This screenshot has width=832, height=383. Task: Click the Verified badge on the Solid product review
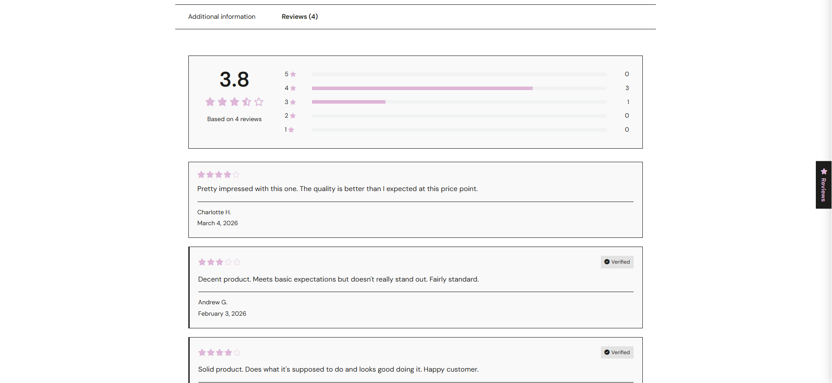[617, 352]
